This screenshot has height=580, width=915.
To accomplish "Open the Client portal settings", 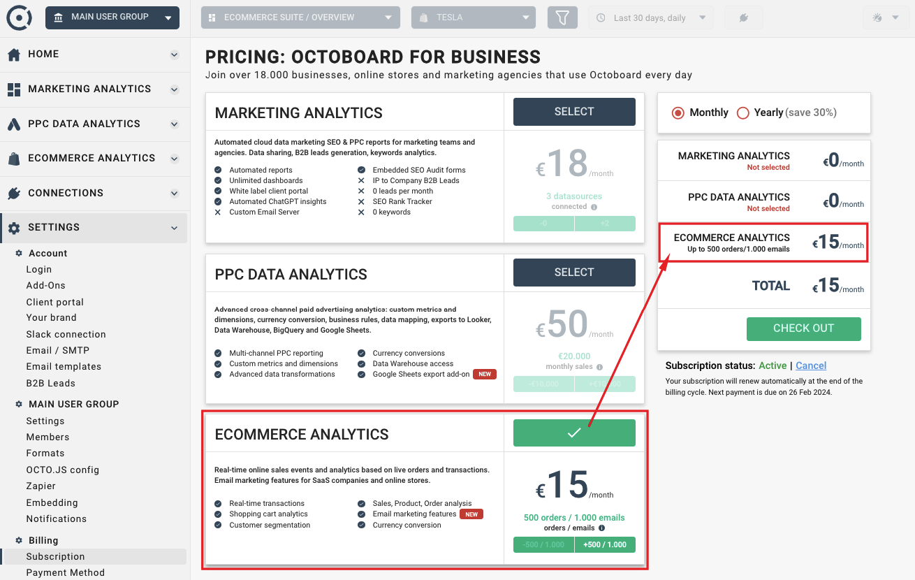I will coord(55,302).
